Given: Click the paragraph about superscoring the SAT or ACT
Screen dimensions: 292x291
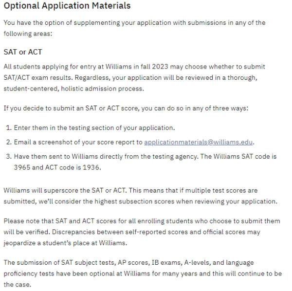Looking at the screenshot, I should pos(141,196).
